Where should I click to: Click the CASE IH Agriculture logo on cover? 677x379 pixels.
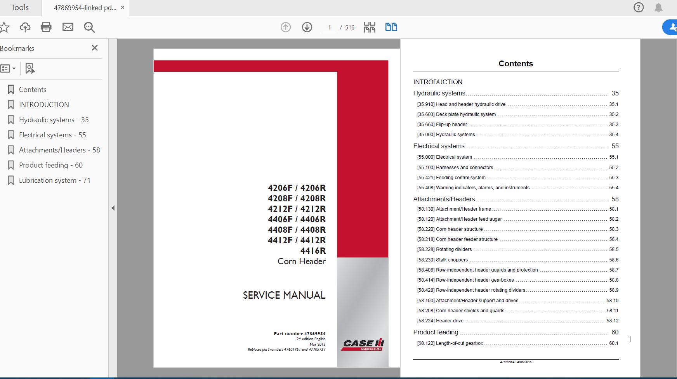point(363,344)
